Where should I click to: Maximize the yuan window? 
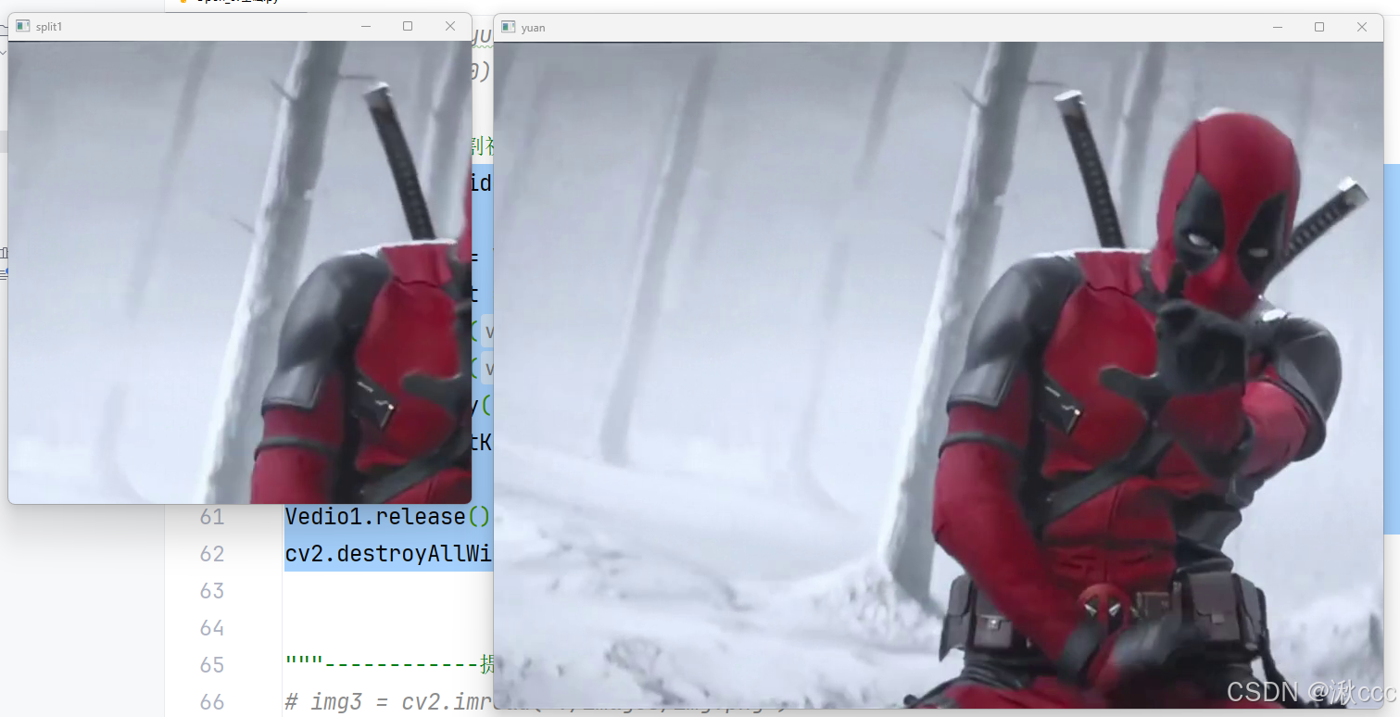pos(1319,27)
